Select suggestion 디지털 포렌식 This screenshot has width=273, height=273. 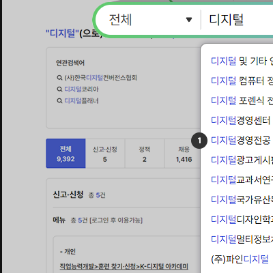pos(242,100)
